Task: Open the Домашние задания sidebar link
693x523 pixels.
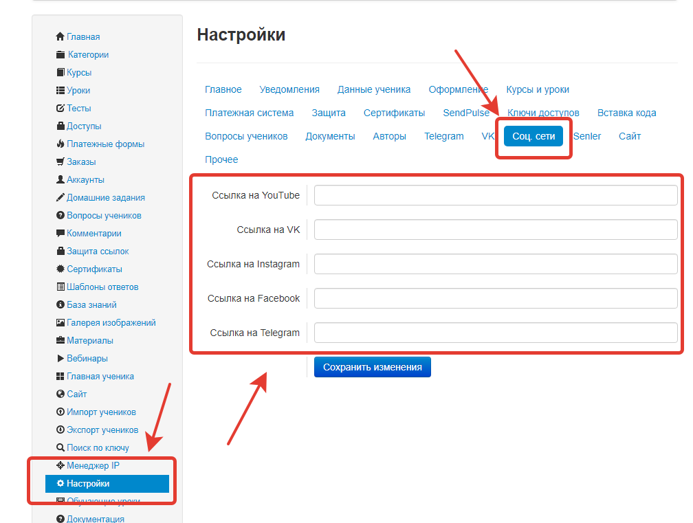Action: pos(106,197)
